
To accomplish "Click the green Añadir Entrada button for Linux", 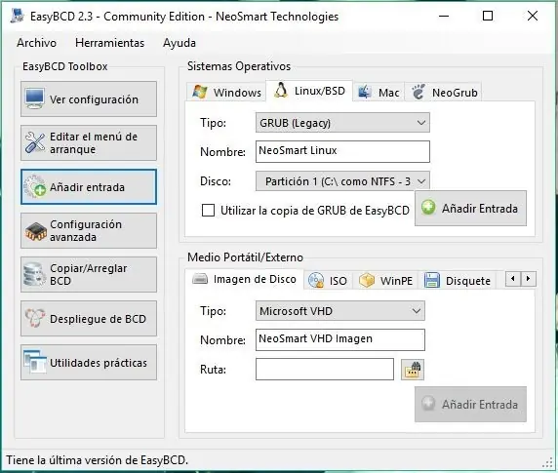I will click(x=470, y=208).
